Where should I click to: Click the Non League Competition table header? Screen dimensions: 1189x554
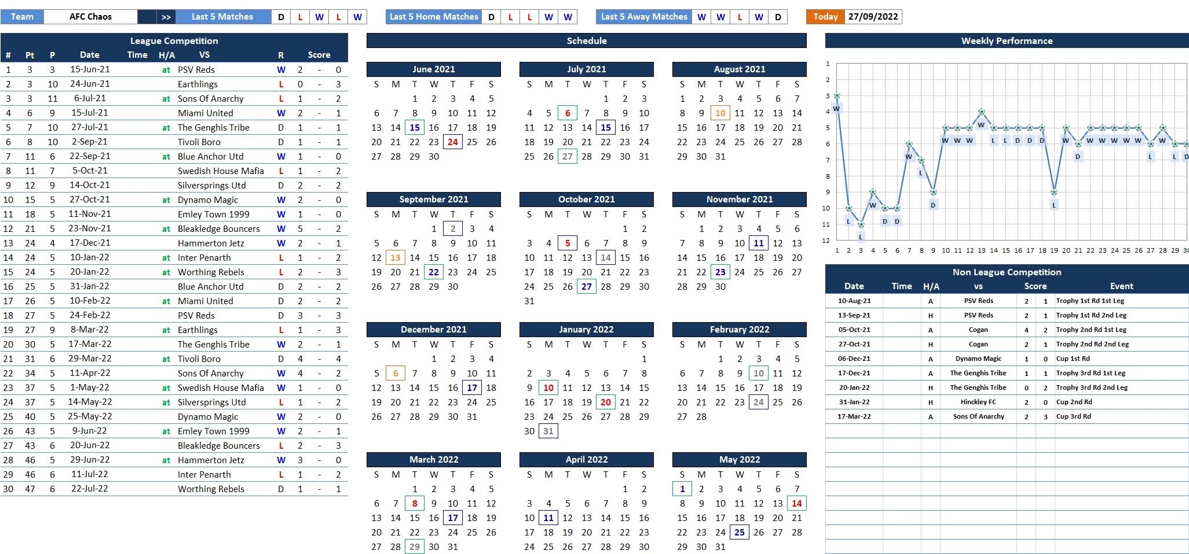[1007, 272]
